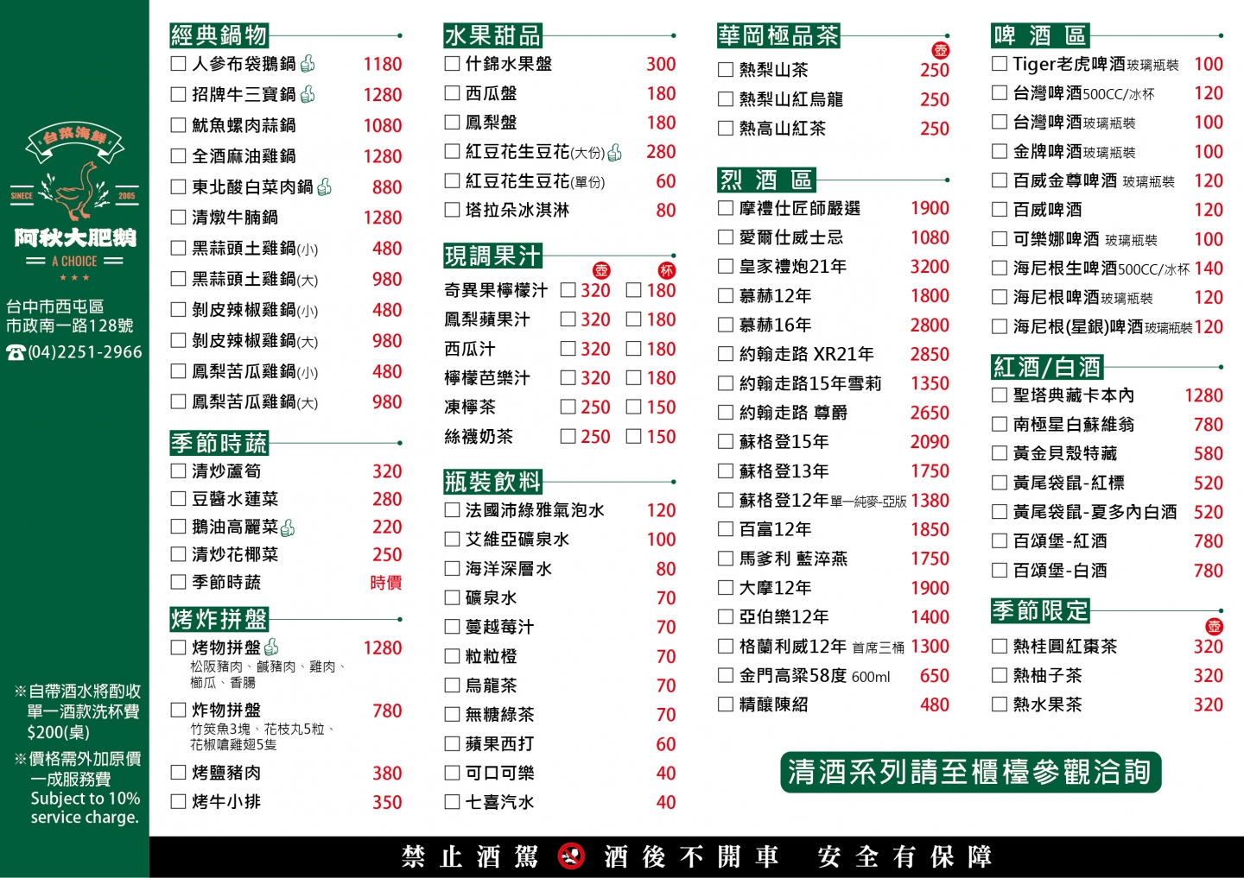Click the thumbs-up icon beside 鵝油高麗菜
1244x878 pixels.
click(x=288, y=527)
